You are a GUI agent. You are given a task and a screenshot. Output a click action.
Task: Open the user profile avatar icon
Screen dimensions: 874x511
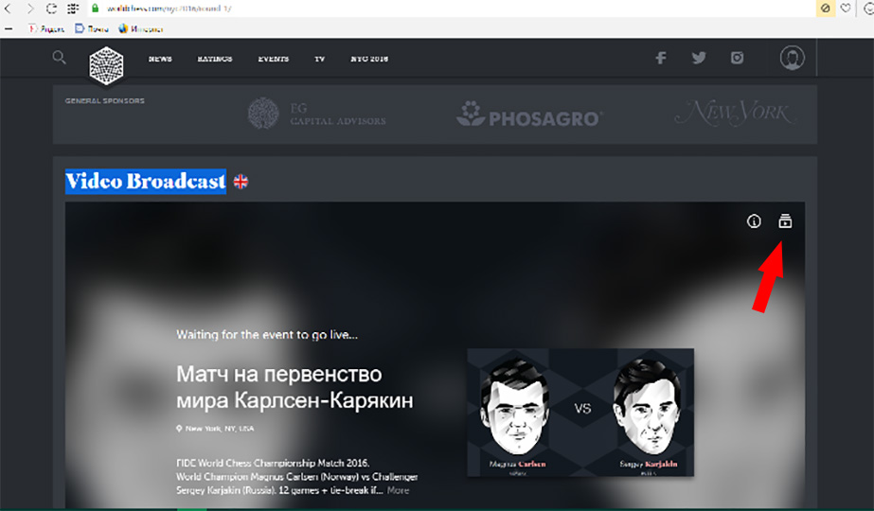792,58
